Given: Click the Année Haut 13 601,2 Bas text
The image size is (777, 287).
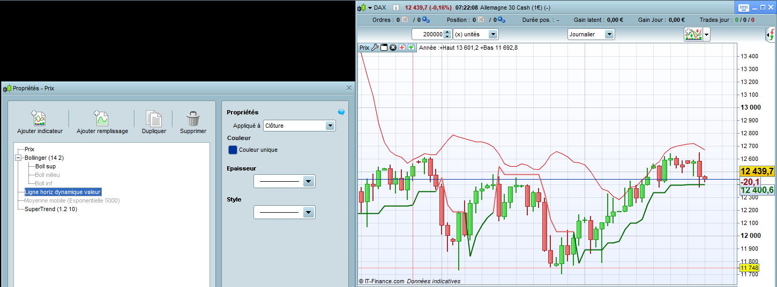Looking at the screenshot, I should click(468, 48).
